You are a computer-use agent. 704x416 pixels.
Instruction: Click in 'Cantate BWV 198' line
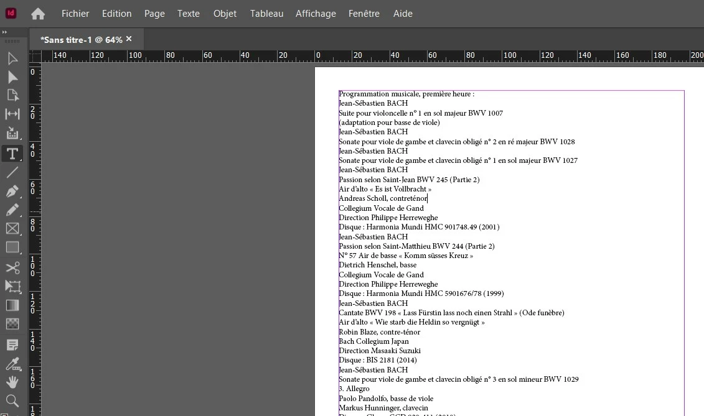tap(451, 313)
